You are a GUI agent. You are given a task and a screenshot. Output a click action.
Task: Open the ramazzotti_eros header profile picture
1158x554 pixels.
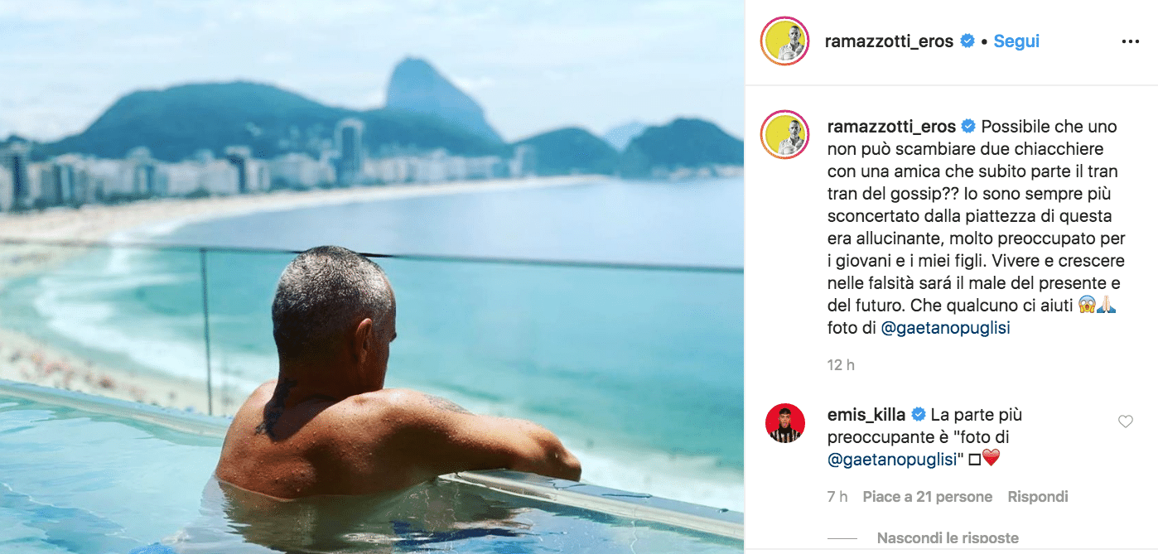tap(784, 41)
